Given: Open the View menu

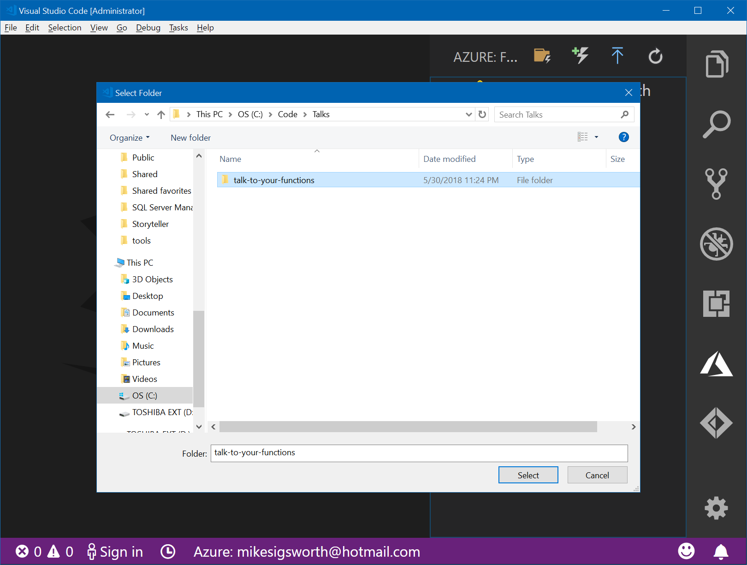Looking at the screenshot, I should pyautogui.click(x=99, y=28).
